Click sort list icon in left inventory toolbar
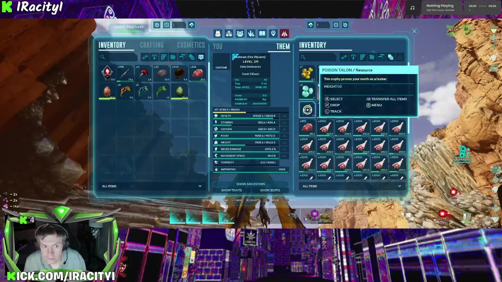Screen dimensions: 502x282 tap(164, 57)
